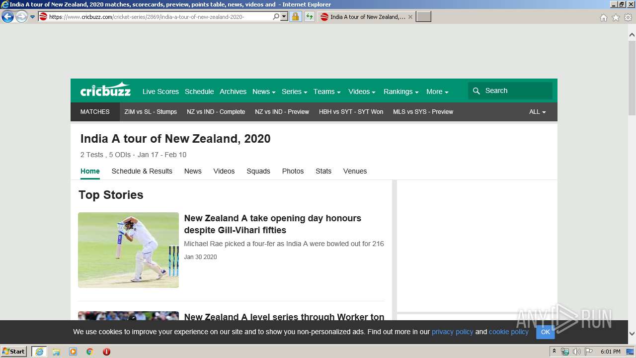
Task: Click the network tray icon
Action: (565, 352)
